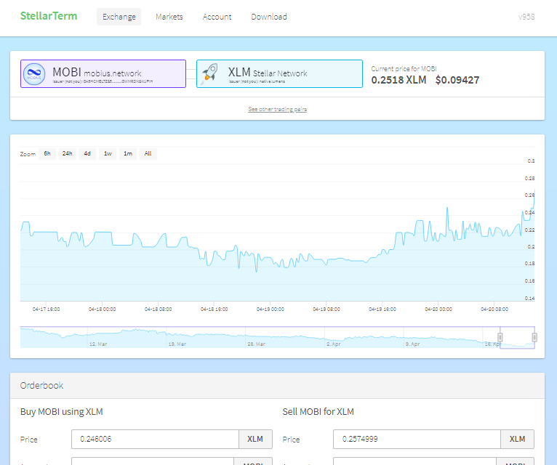The width and height of the screenshot is (557, 465).
Task: Click the XLM rocket icon
Action: [x=210, y=74]
